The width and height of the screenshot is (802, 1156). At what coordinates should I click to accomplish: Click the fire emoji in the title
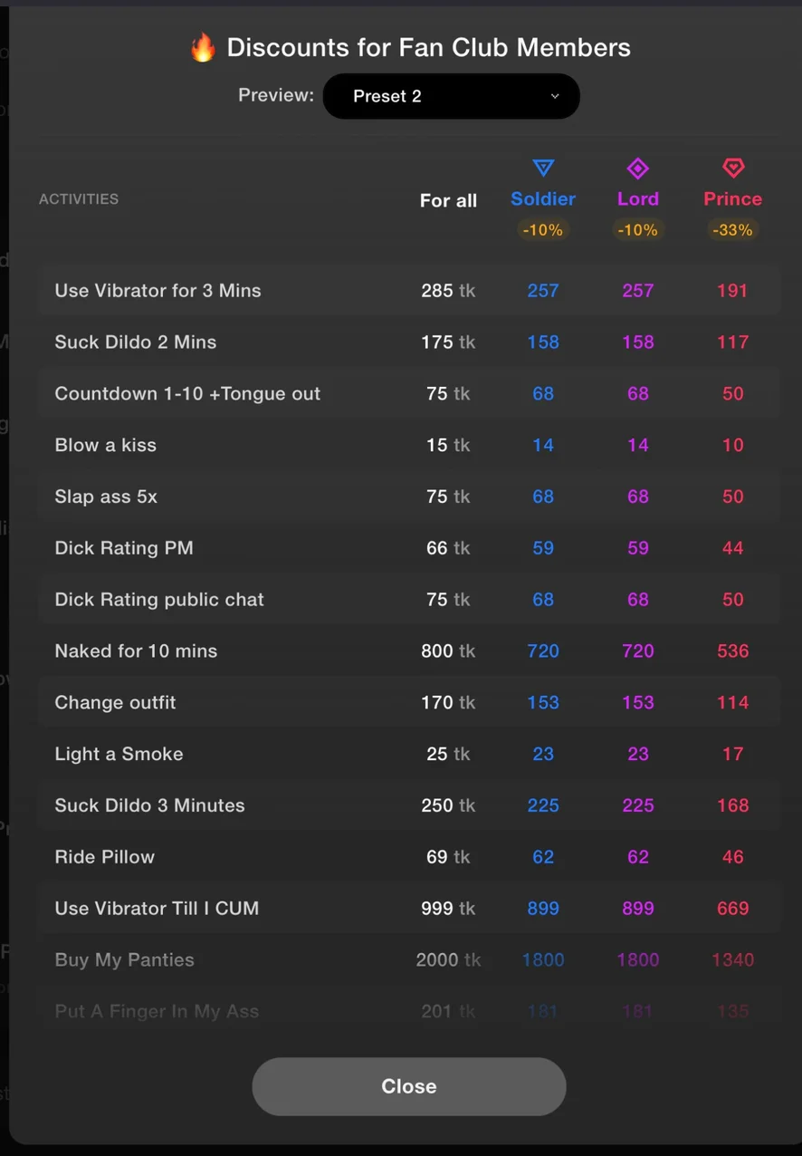click(x=203, y=48)
